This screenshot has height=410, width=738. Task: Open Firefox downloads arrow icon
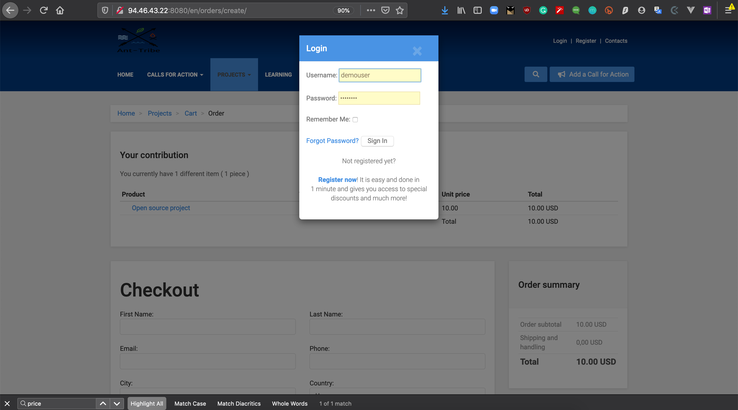pyautogui.click(x=445, y=11)
